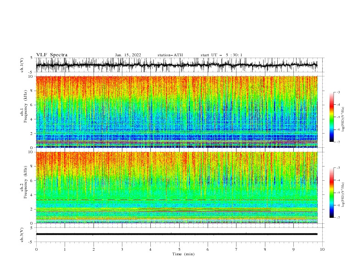Screen dimensions: 363x280
Task: Click time axis tick label "10"
Action: pos(322,249)
